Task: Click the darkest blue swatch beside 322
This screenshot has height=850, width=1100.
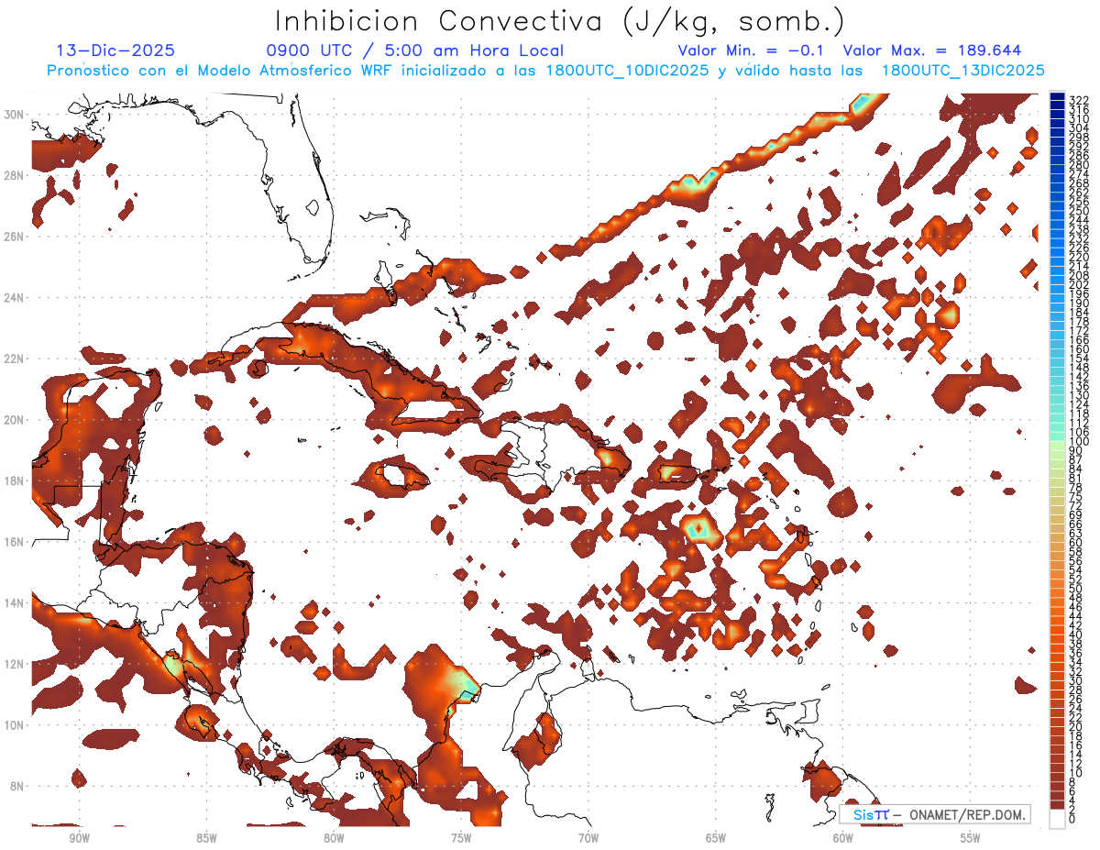Action: coord(1057,97)
